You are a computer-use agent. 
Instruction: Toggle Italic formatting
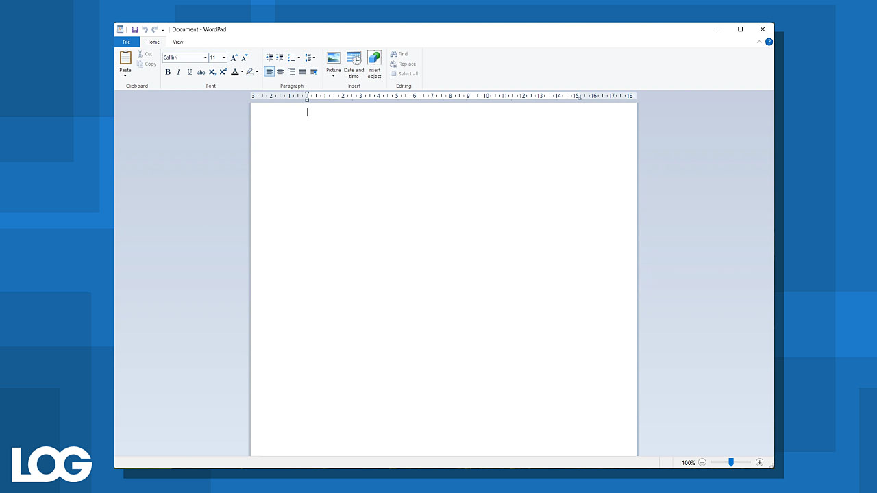pos(179,72)
